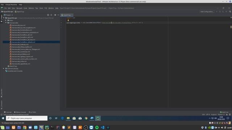Select haarcascade_lowerbody.xml file
The width and height of the screenshot is (232, 130).
tap(21, 52)
